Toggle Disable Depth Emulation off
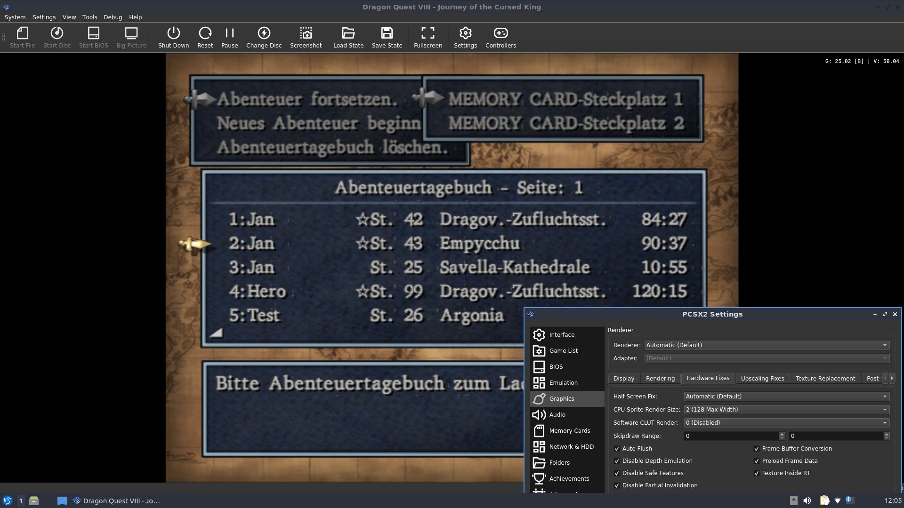This screenshot has width=904, height=508. [617, 460]
